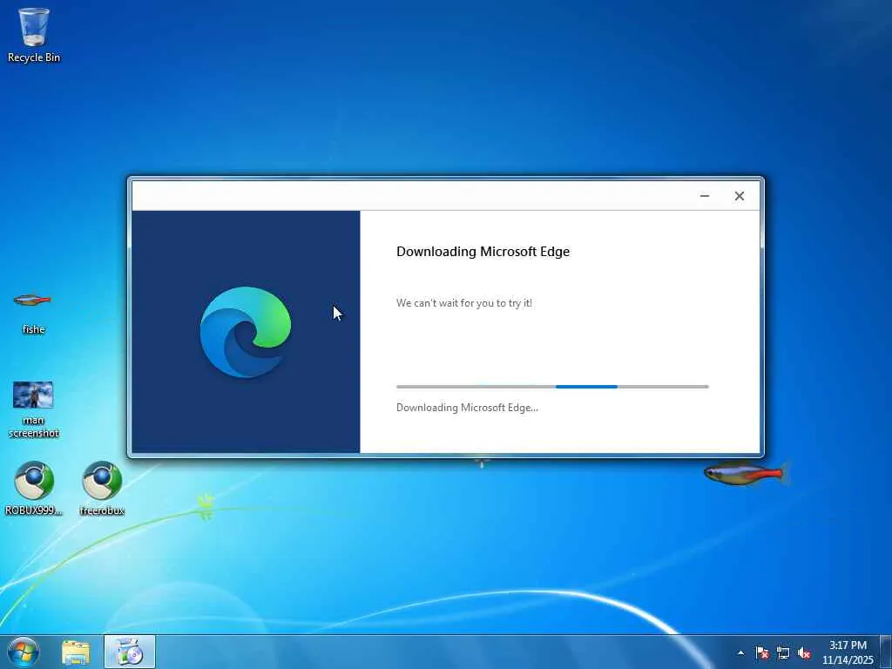Click the Edge logo in installer
Screen dimensions: 892x669
coord(245,332)
